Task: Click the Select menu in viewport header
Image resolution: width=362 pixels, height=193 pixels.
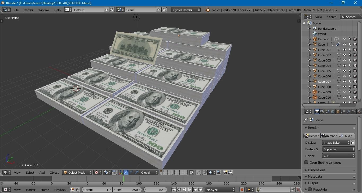Action: (30, 172)
